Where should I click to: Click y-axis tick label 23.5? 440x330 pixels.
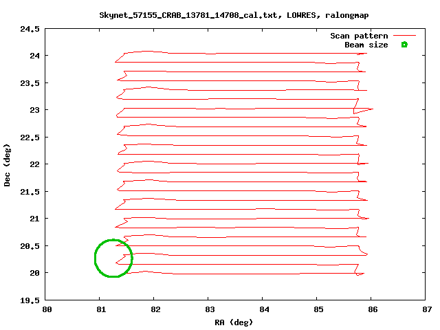[x=30, y=83]
